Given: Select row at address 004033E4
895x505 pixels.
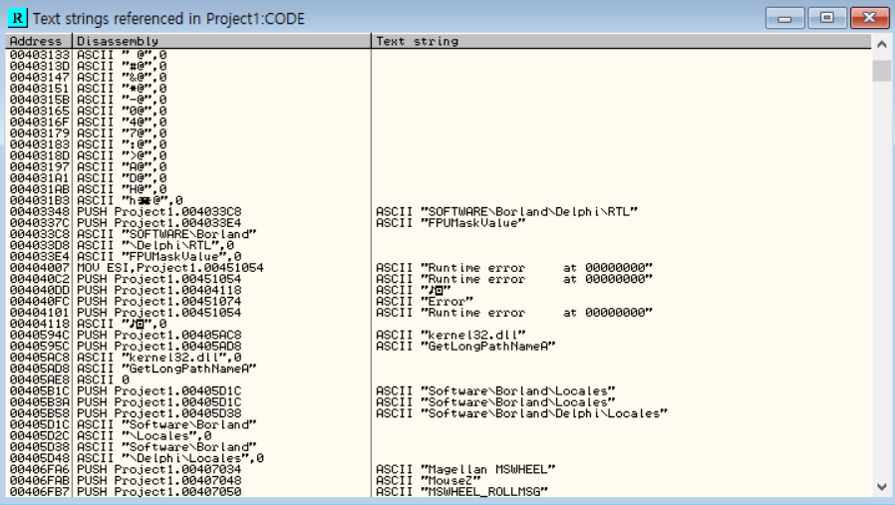Looking at the screenshot, I should pos(439,257).
